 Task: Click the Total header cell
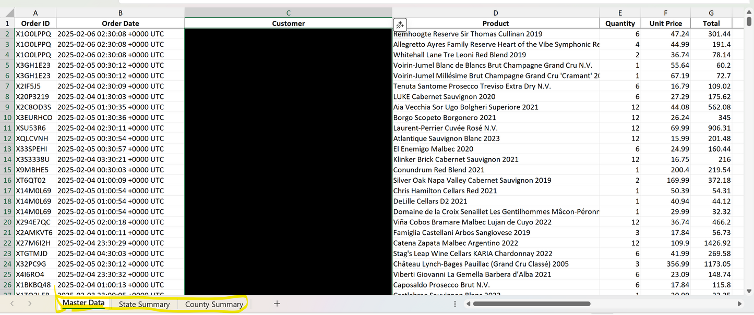pos(711,23)
